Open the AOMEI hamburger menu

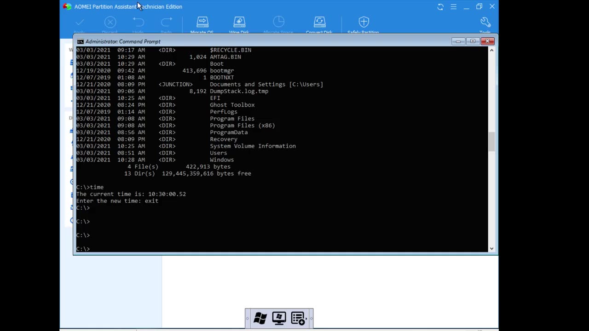(454, 6)
